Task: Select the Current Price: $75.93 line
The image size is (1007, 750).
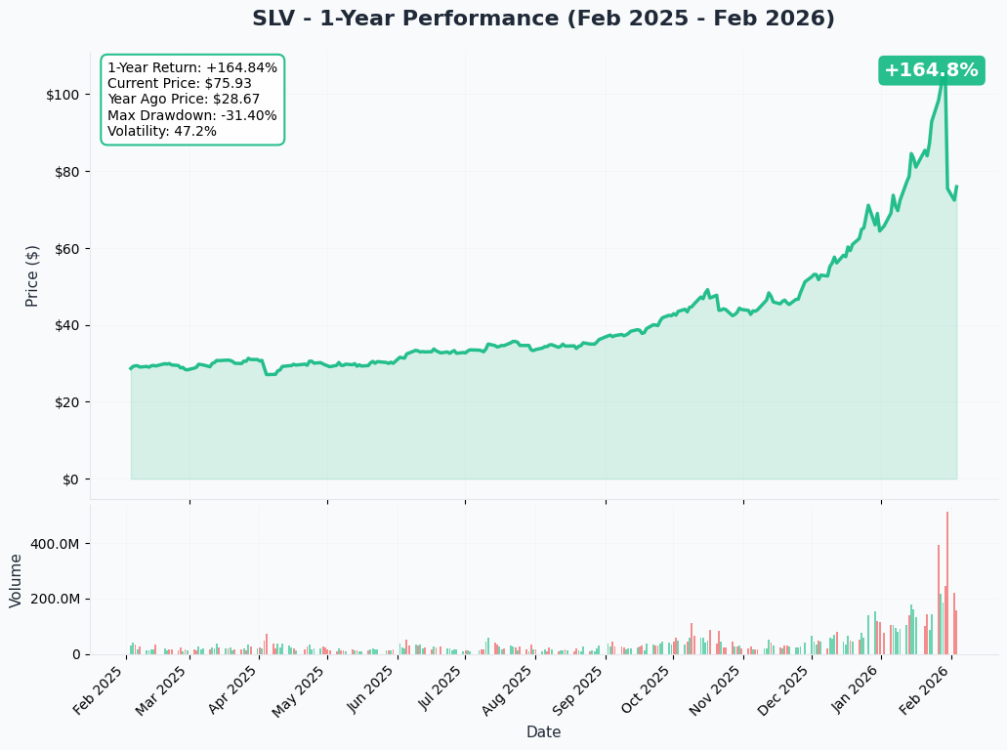Action: [179, 83]
